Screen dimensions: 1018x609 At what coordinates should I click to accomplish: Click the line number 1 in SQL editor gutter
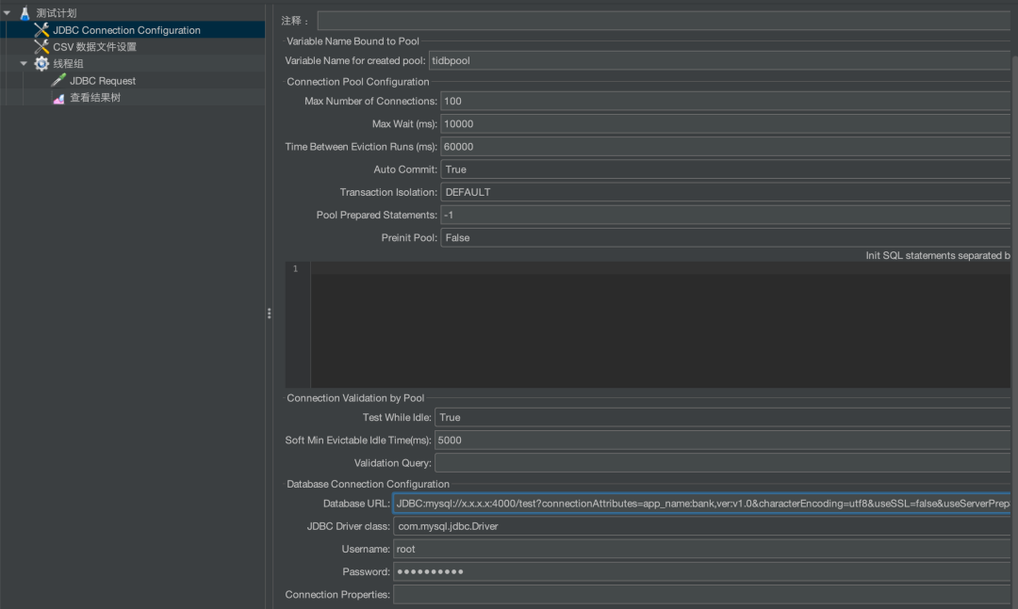point(295,268)
